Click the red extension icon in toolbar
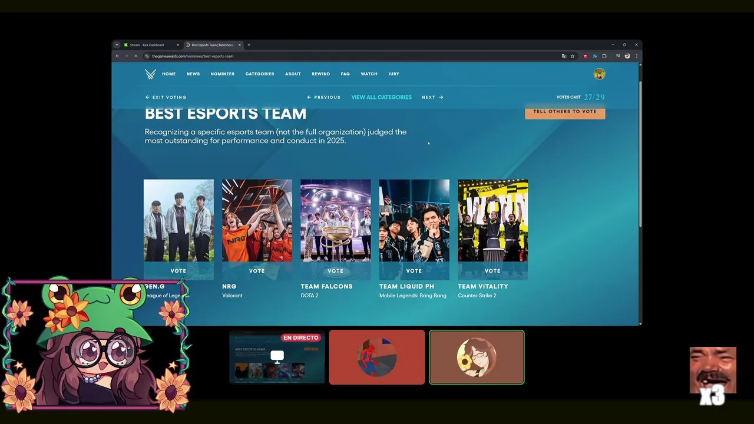Viewport: 754px width, 424px height. click(x=586, y=56)
